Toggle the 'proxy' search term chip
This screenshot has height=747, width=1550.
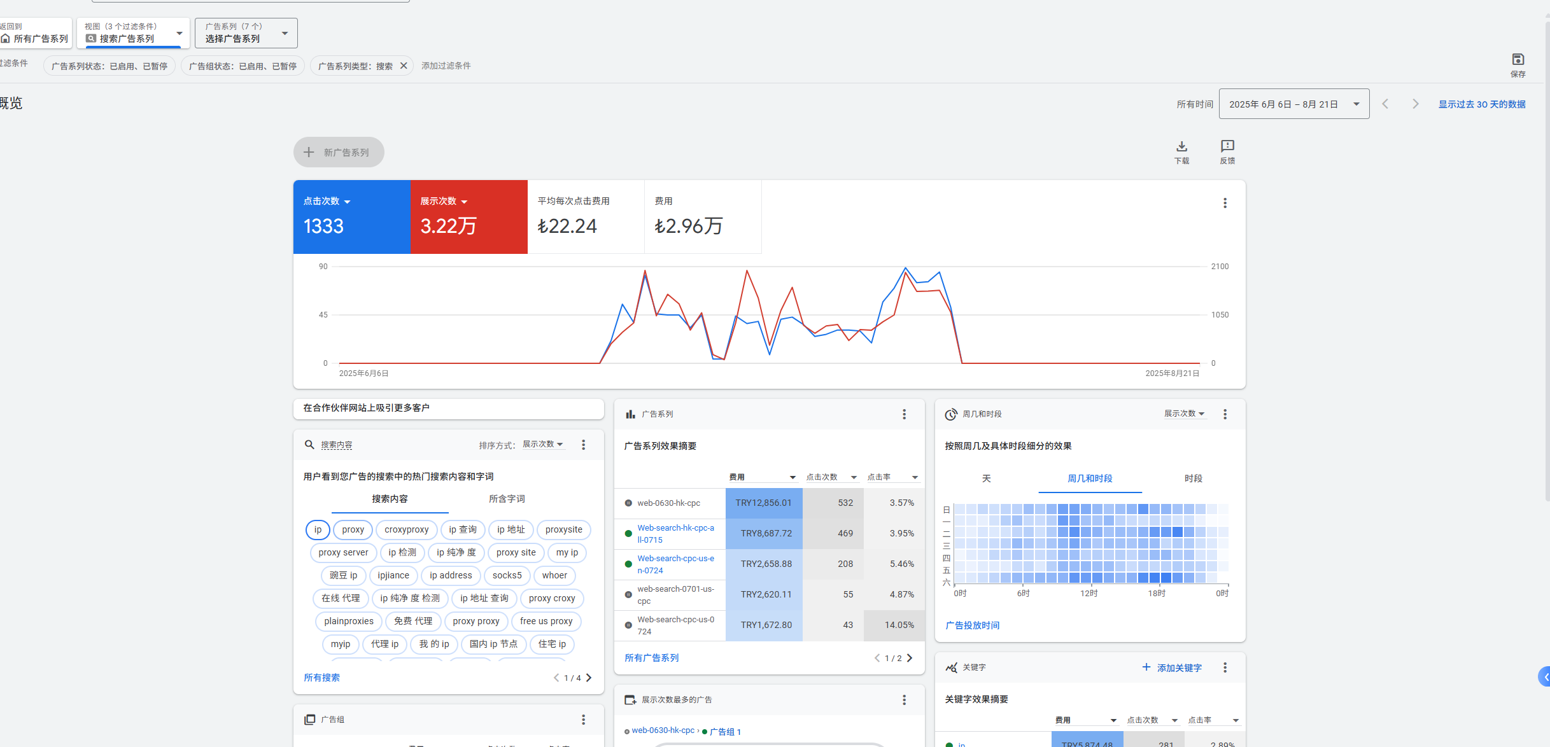tap(353, 529)
